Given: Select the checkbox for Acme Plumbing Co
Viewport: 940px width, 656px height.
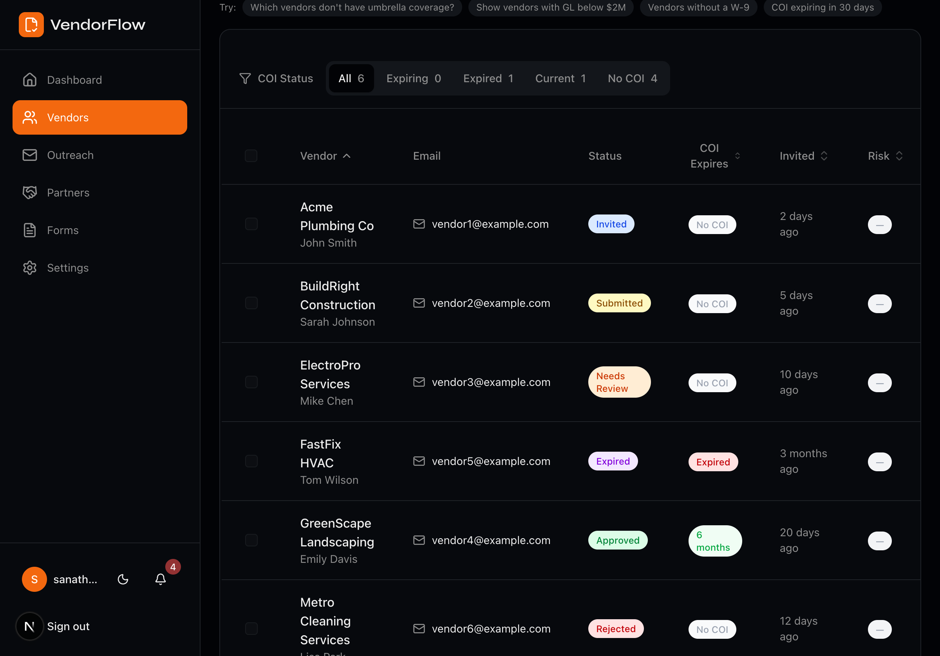Looking at the screenshot, I should 251,223.
